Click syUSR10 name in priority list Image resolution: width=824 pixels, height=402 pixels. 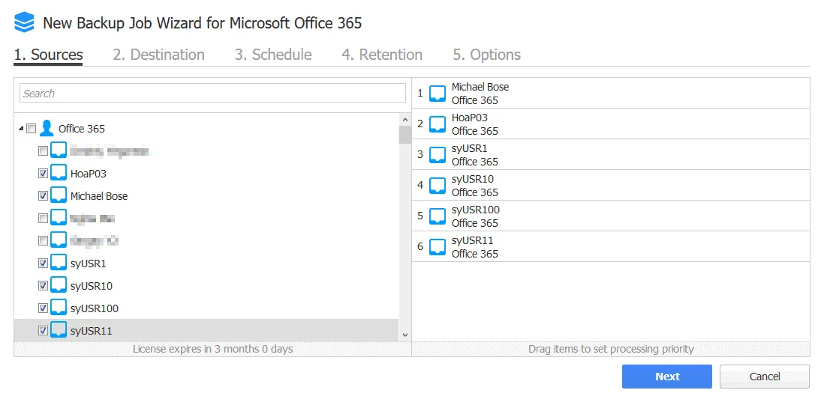(x=473, y=179)
